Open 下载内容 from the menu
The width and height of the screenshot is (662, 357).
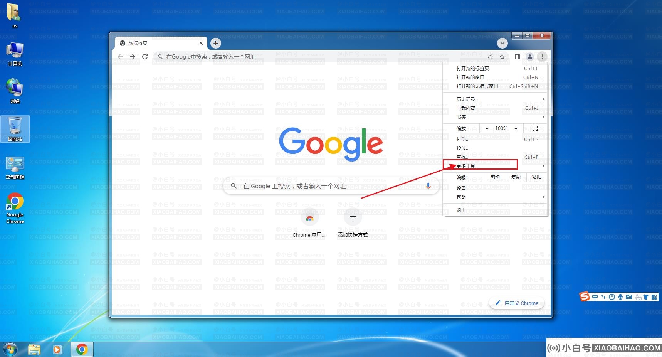[495, 108]
